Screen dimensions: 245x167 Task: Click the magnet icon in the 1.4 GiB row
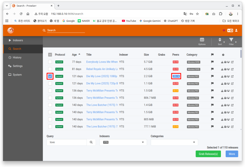tap(228, 105)
